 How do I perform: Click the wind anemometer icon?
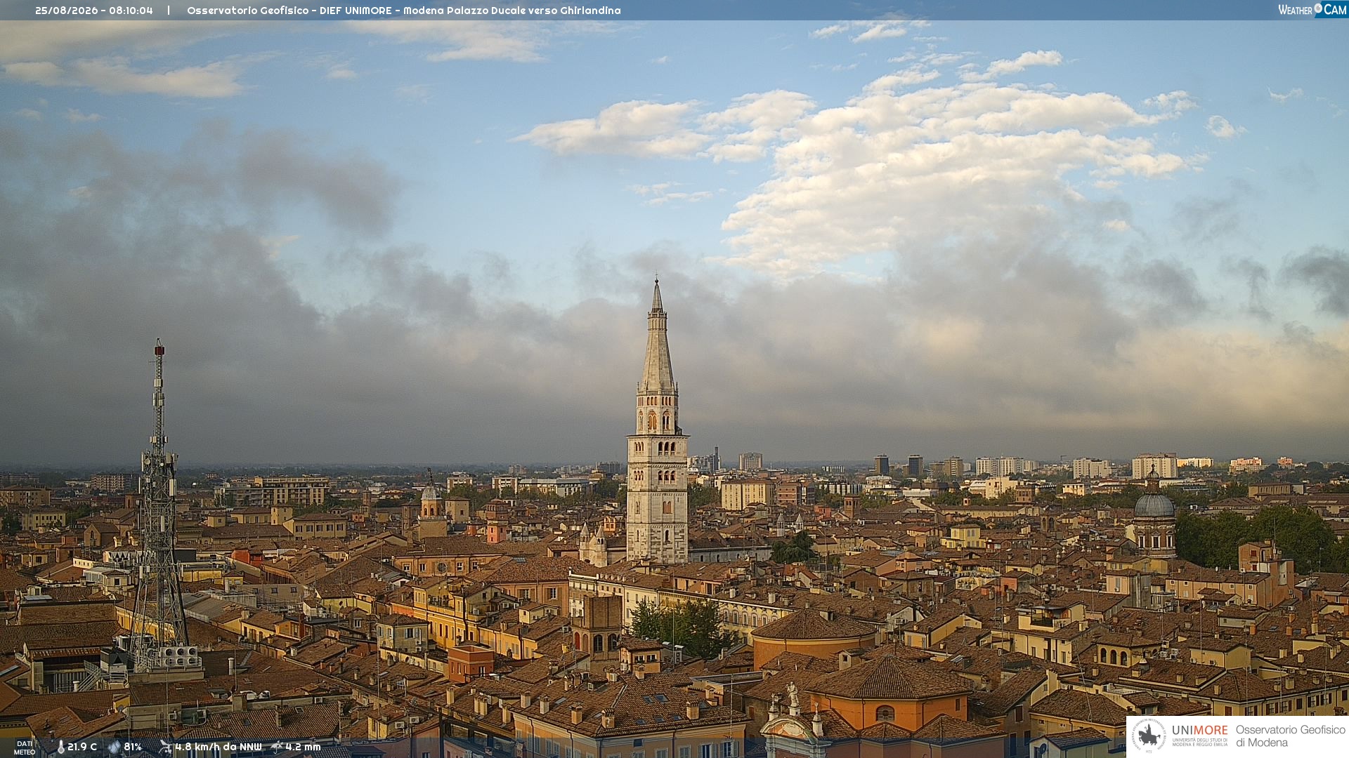pyautogui.click(x=165, y=747)
